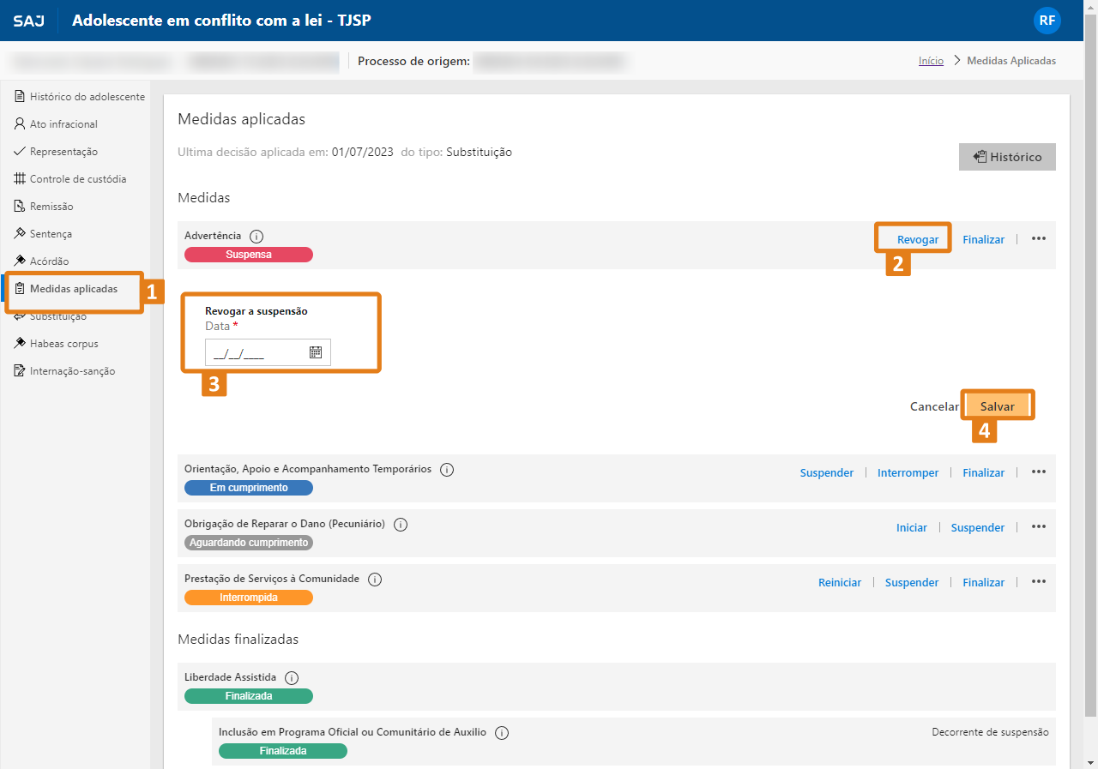Open more options for Orientação, Apoio row
The width and height of the screenshot is (1098, 769).
(1039, 472)
